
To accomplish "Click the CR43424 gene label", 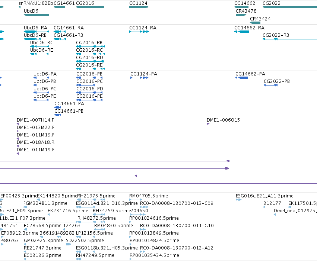I will pyautogui.click(x=260, y=19).
